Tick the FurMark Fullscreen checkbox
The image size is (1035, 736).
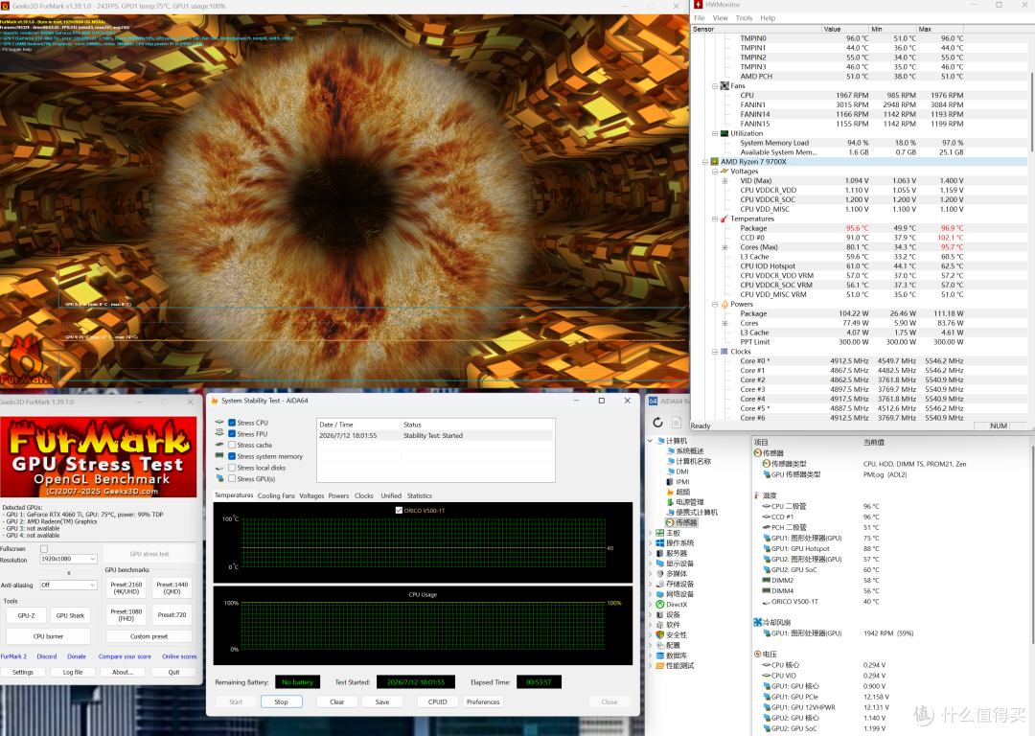coord(44,548)
